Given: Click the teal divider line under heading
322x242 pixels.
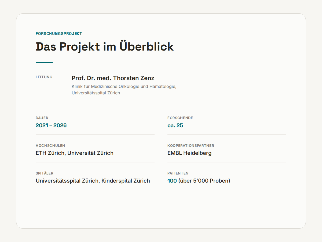Looking at the screenshot, I should 44,63.
